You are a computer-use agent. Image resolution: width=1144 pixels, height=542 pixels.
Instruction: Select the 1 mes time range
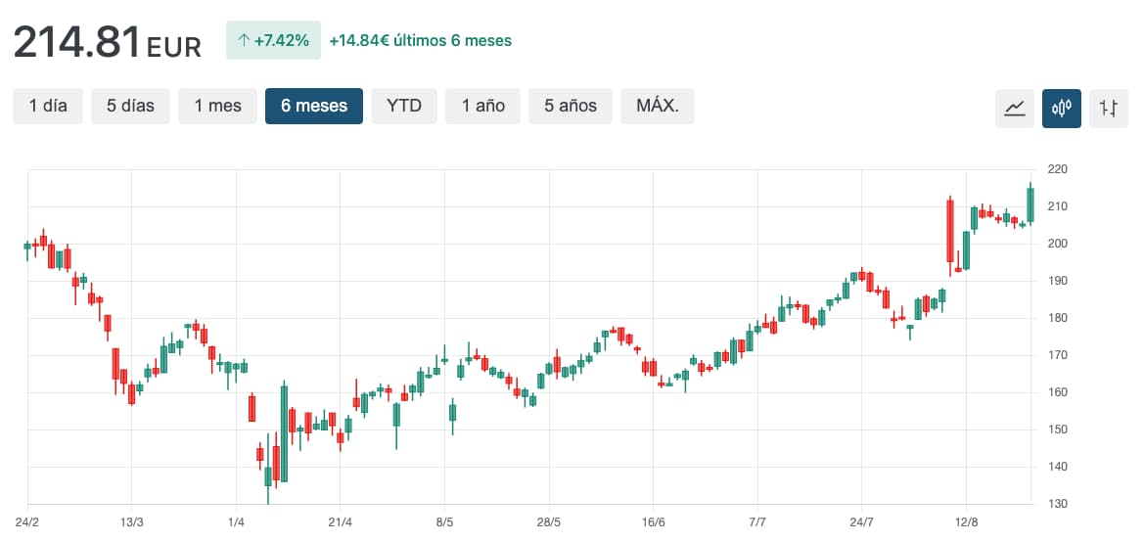[217, 106]
